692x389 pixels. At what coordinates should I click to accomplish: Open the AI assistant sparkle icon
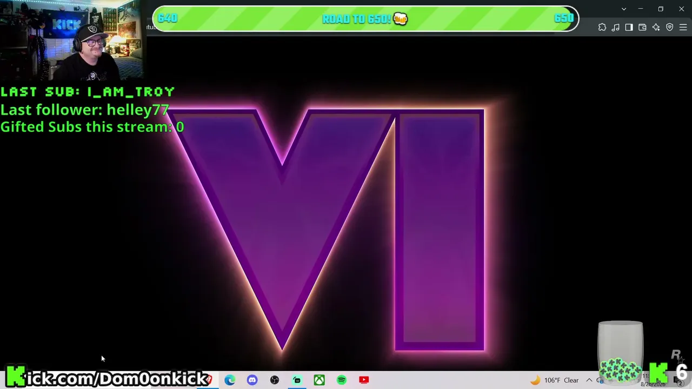pyautogui.click(x=656, y=28)
